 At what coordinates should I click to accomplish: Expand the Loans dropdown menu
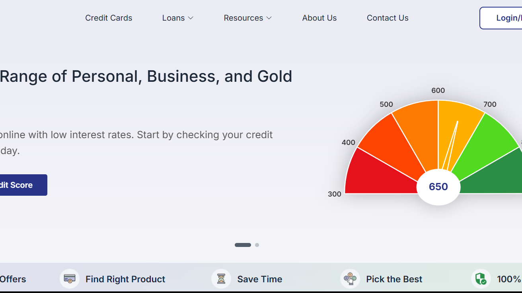tap(177, 18)
